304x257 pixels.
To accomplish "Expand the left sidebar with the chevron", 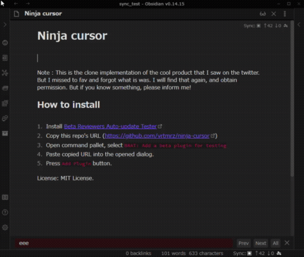I will [x=5, y=25].
